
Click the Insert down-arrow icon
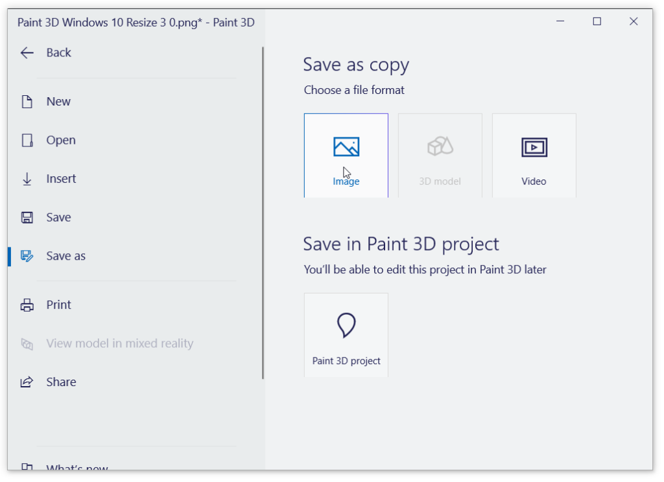[27, 179]
